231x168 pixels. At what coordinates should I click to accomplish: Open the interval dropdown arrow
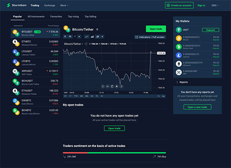pos(79,36)
